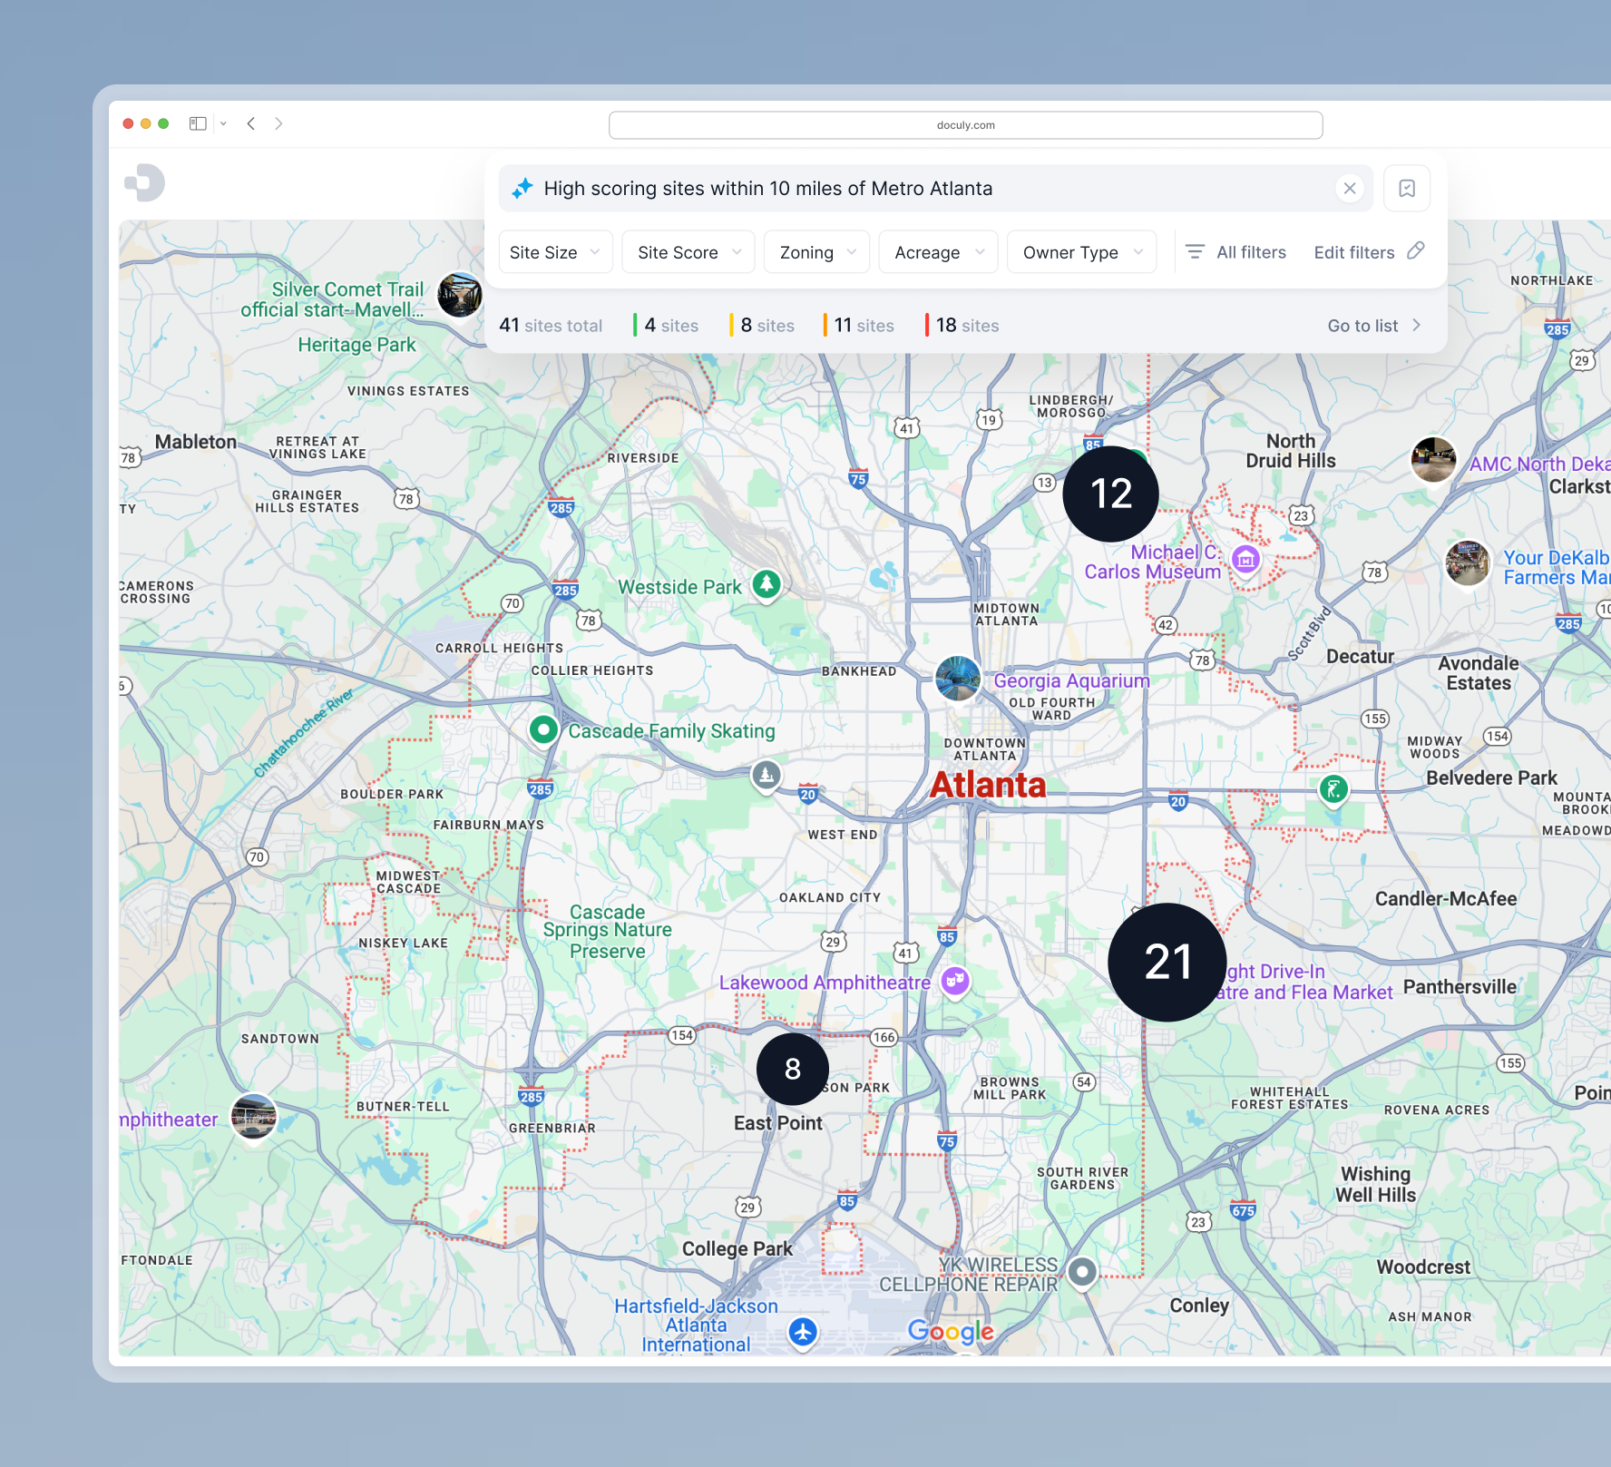Image resolution: width=1611 pixels, height=1467 pixels.
Task: Expand the Zoning filter options
Action: click(815, 252)
